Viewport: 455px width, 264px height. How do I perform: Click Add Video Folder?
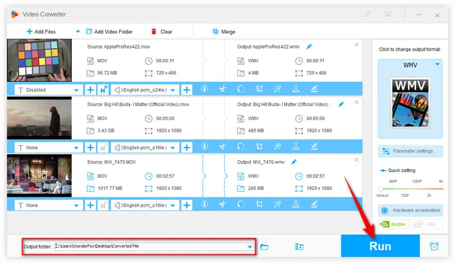(109, 32)
